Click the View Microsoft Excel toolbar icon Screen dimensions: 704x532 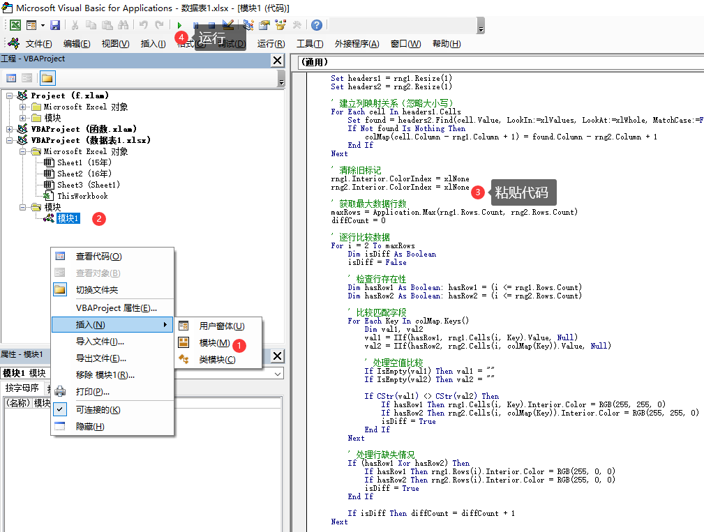(15, 25)
